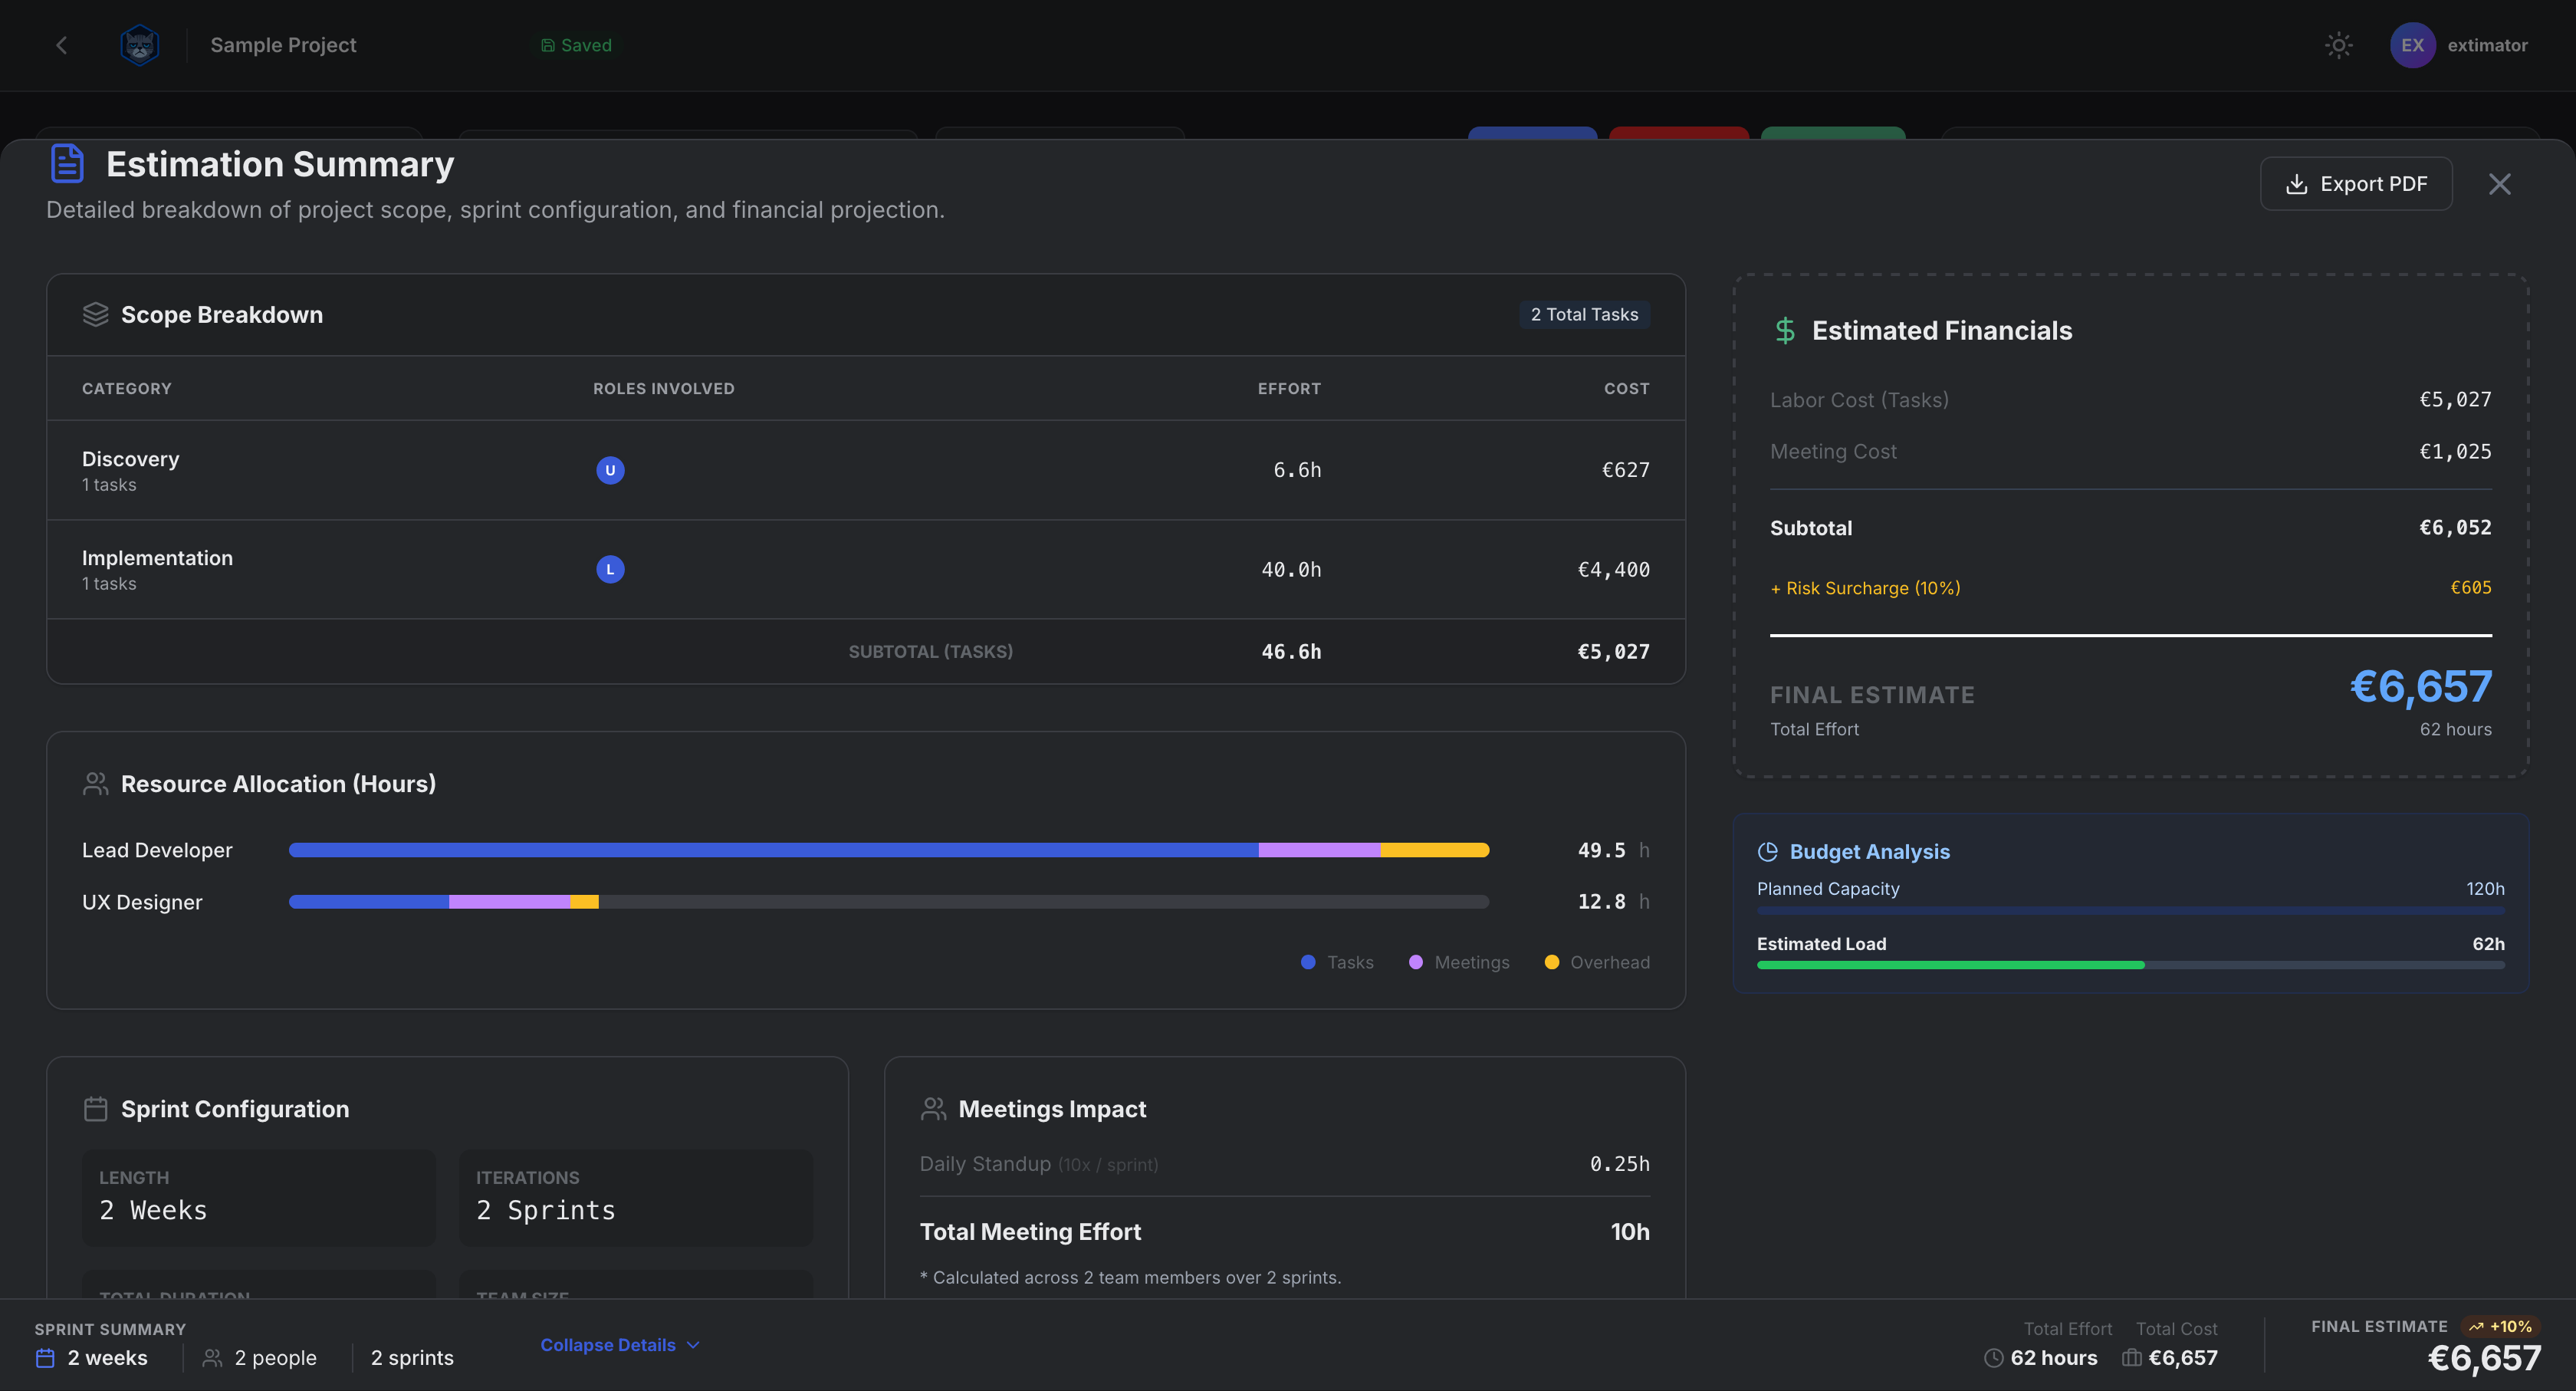Click the Budget Analysis pie icon

(1768, 852)
